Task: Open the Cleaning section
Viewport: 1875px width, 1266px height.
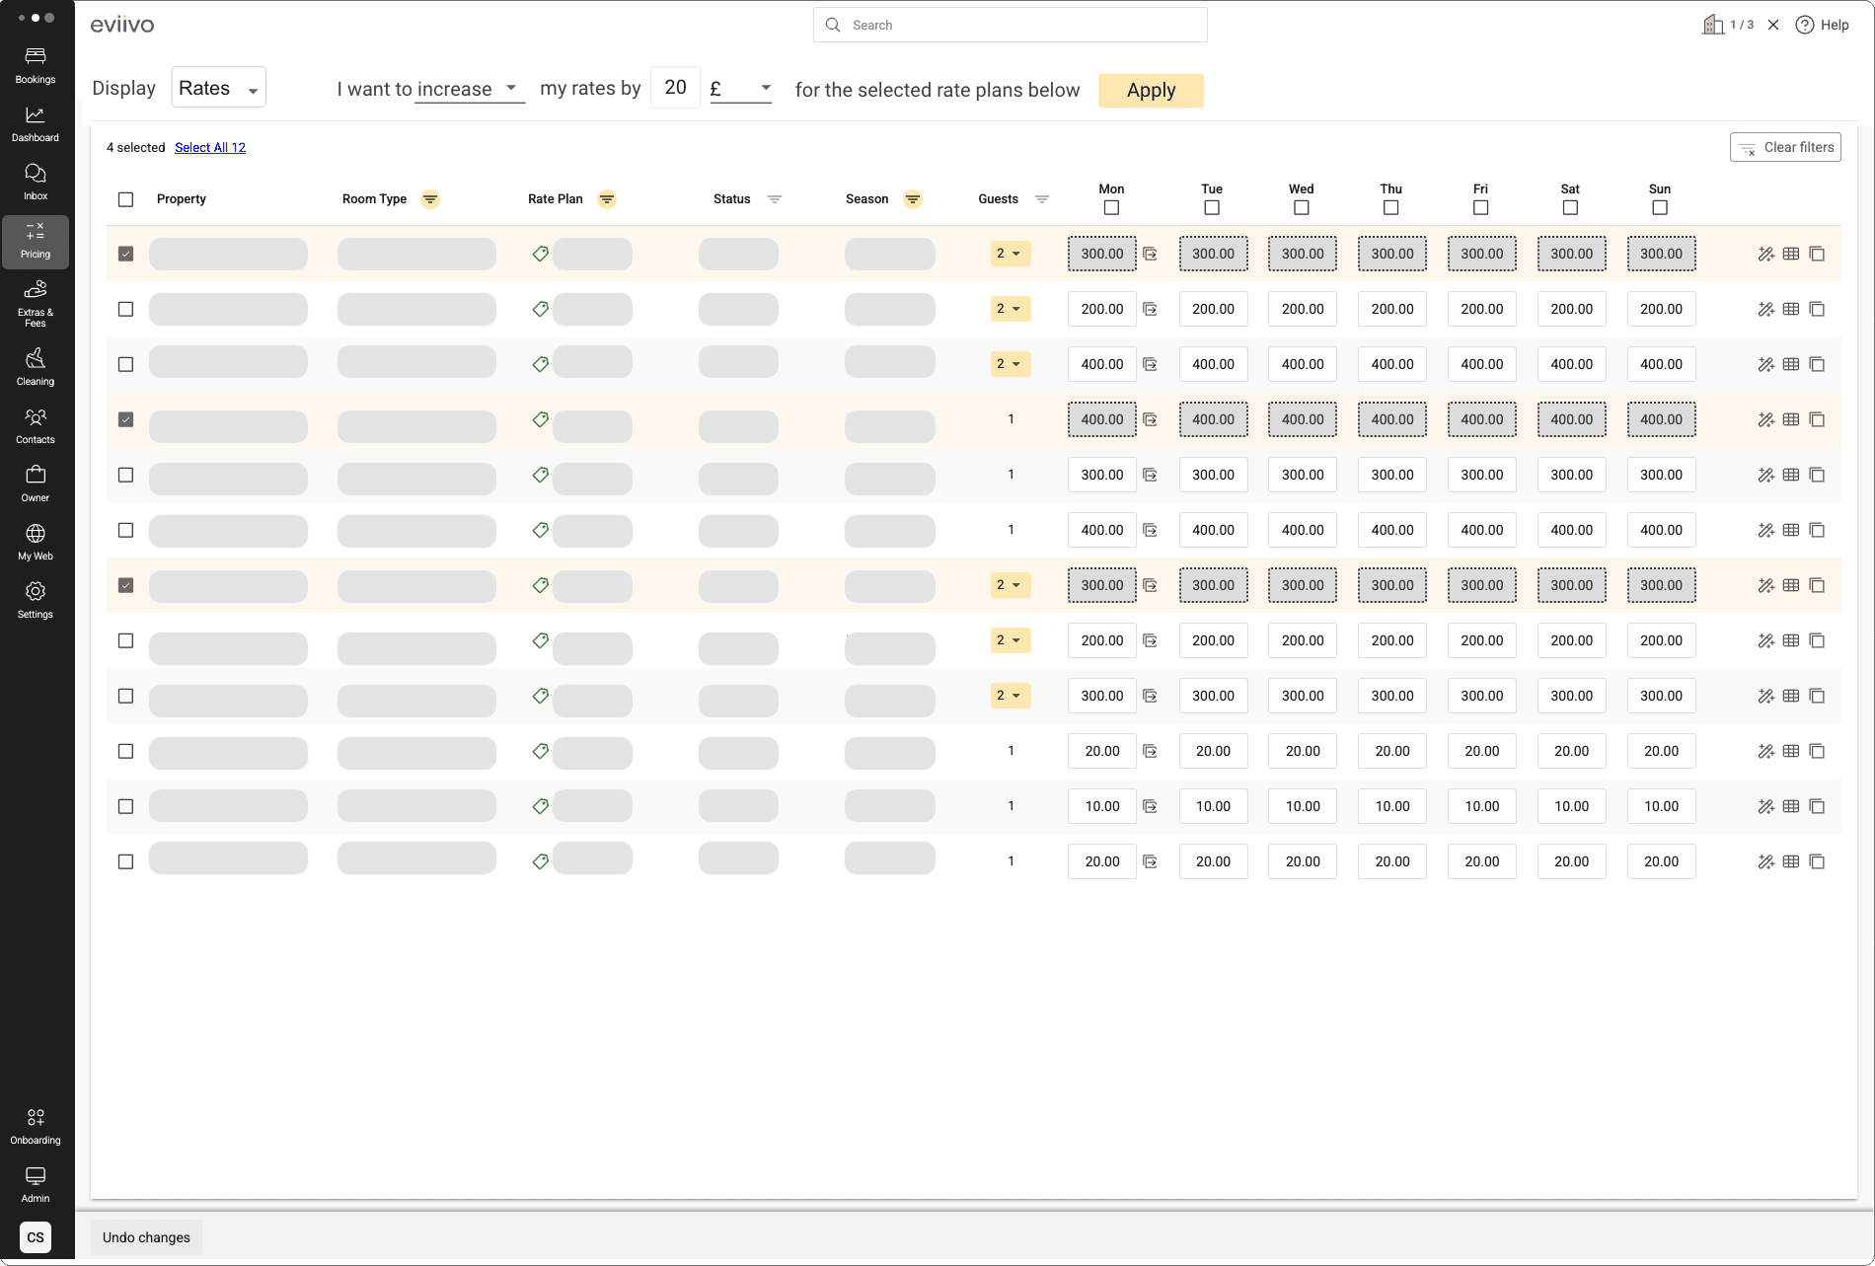Action: pos(36,366)
